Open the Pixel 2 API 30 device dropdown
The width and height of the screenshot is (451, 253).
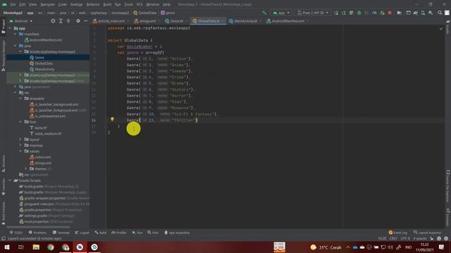(313, 13)
